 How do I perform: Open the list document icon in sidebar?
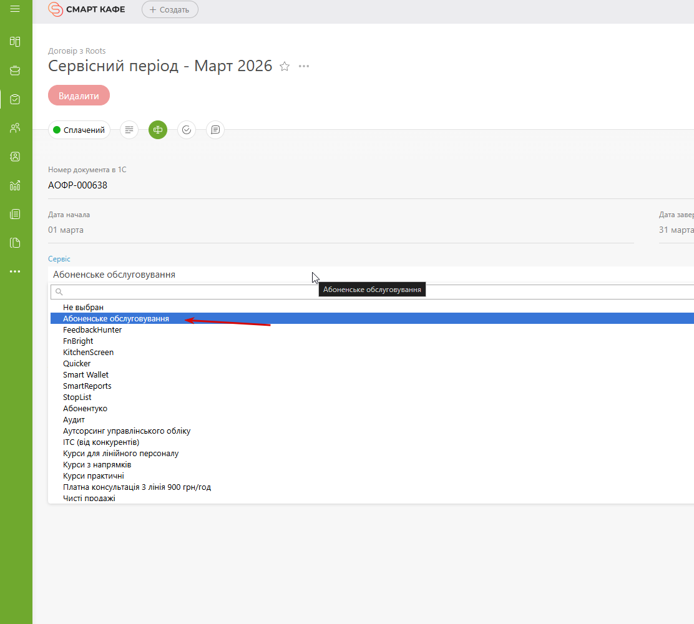pyautogui.click(x=15, y=214)
